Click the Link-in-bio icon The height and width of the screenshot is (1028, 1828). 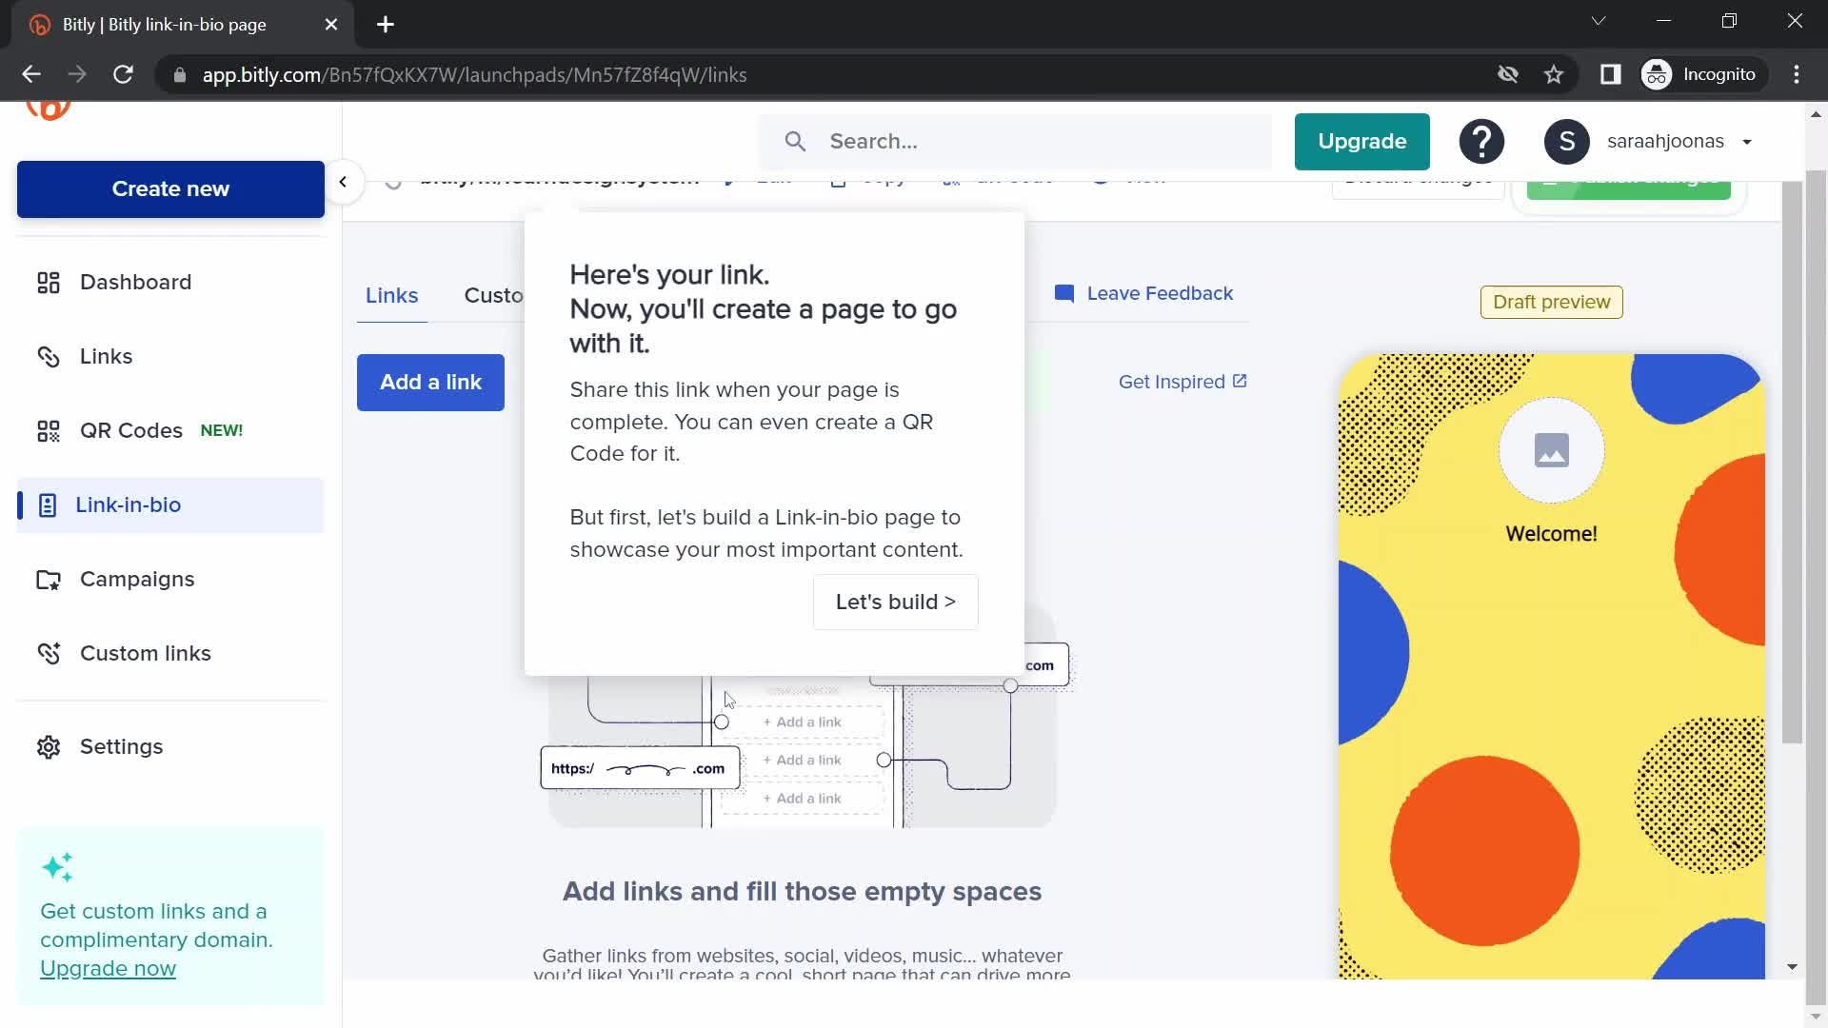[x=47, y=504]
